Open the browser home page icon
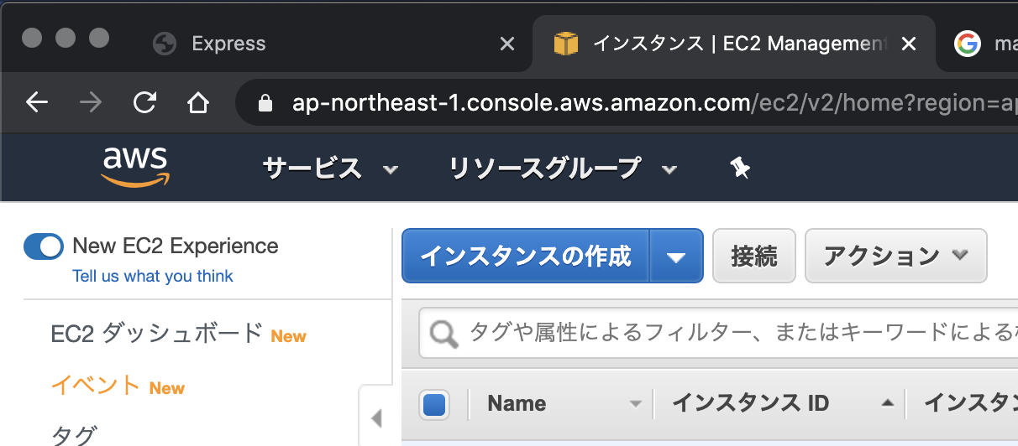 197,102
